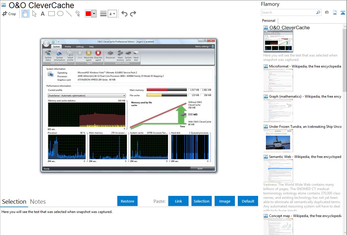Open the line width dropdown showing 4

click(x=112, y=14)
